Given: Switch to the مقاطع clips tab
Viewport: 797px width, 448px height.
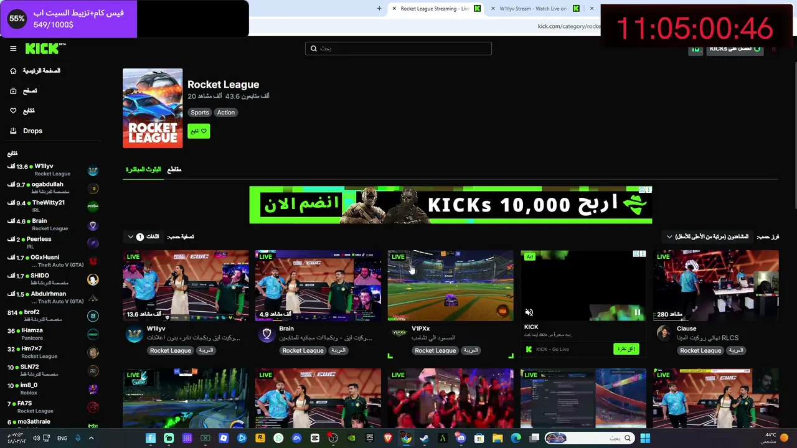Looking at the screenshot, I should 174,169.
